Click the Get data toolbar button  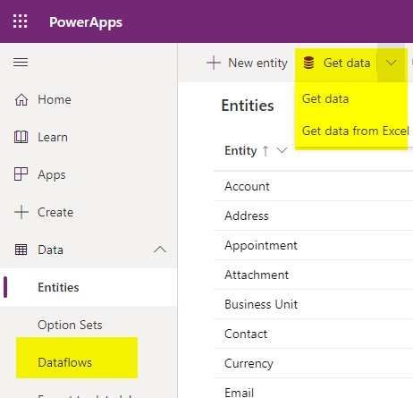click(x=337, y=63)
